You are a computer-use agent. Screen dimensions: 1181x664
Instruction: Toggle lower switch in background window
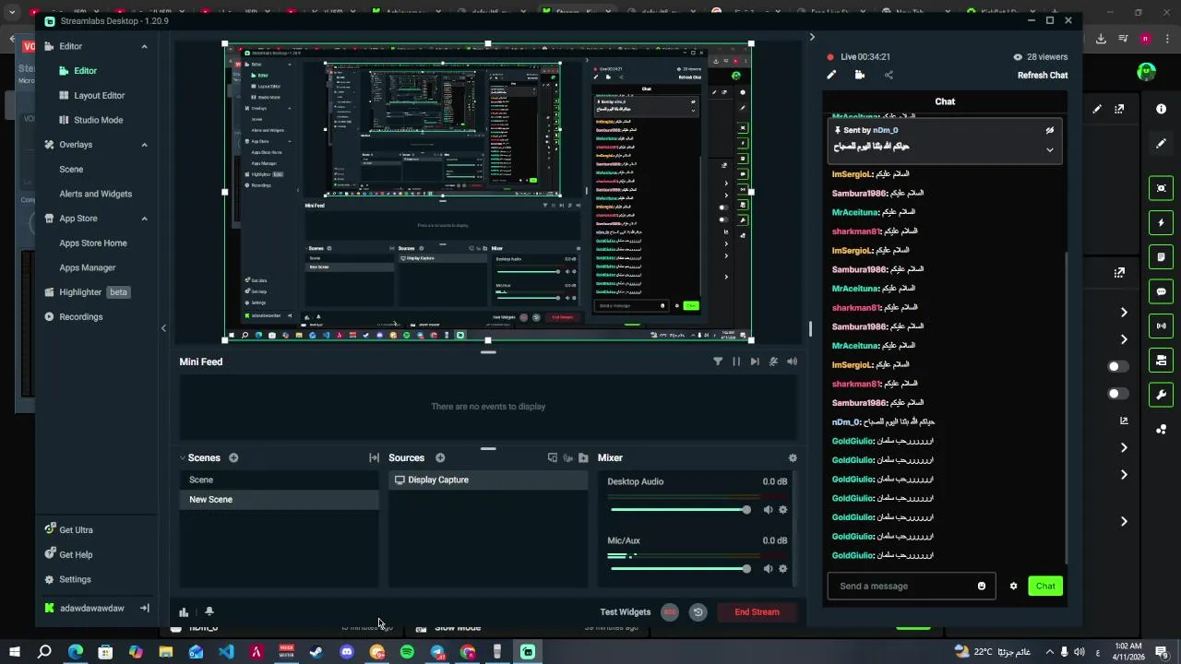[1117, 394]
